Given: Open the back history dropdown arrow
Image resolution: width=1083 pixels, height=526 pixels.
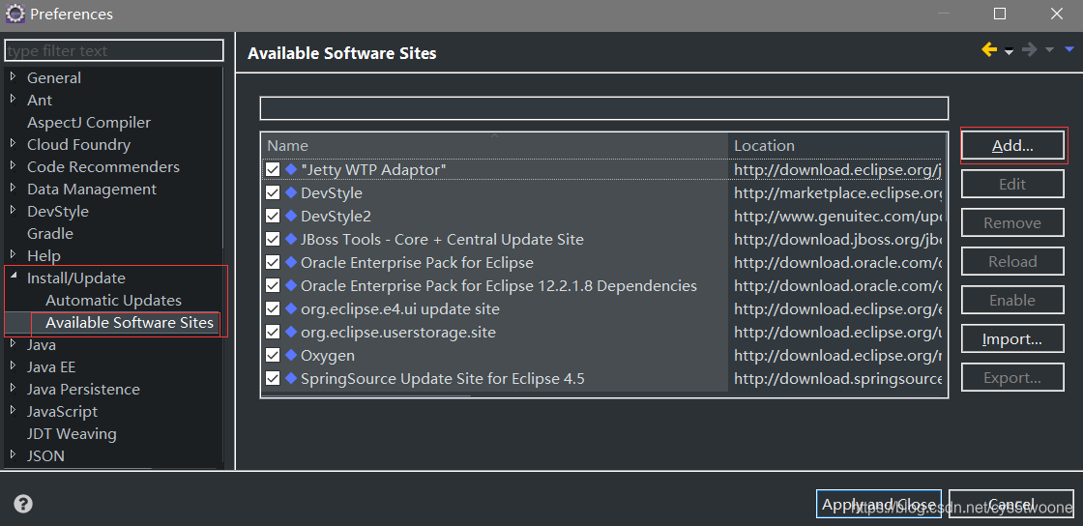Looking at the screenshot, I should point(1009,52).
